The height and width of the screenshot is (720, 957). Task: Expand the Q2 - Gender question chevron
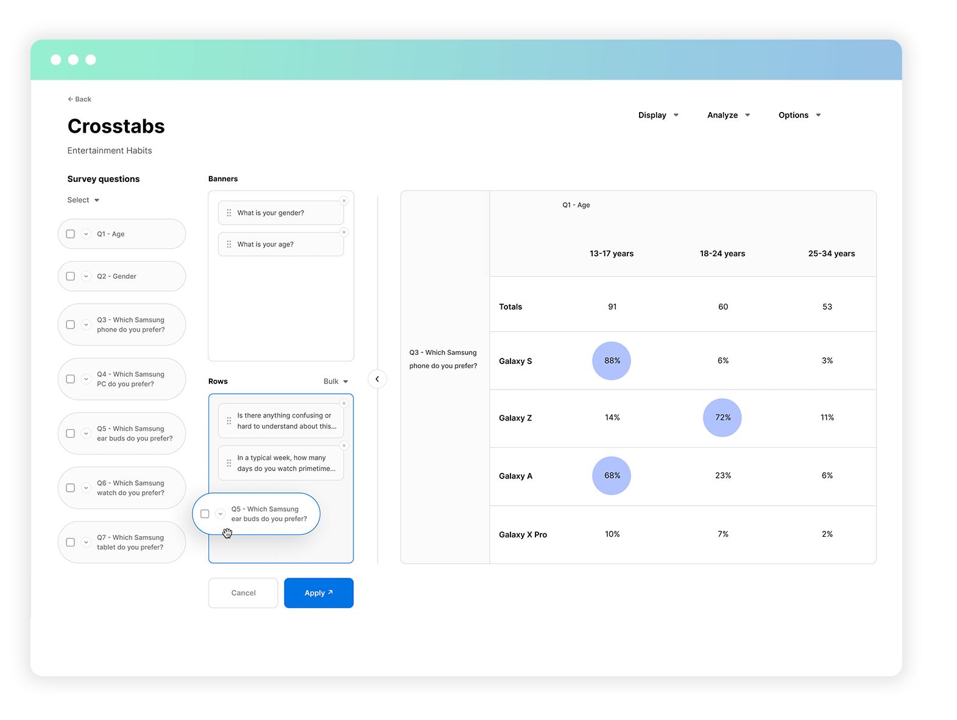coord(86,276)
